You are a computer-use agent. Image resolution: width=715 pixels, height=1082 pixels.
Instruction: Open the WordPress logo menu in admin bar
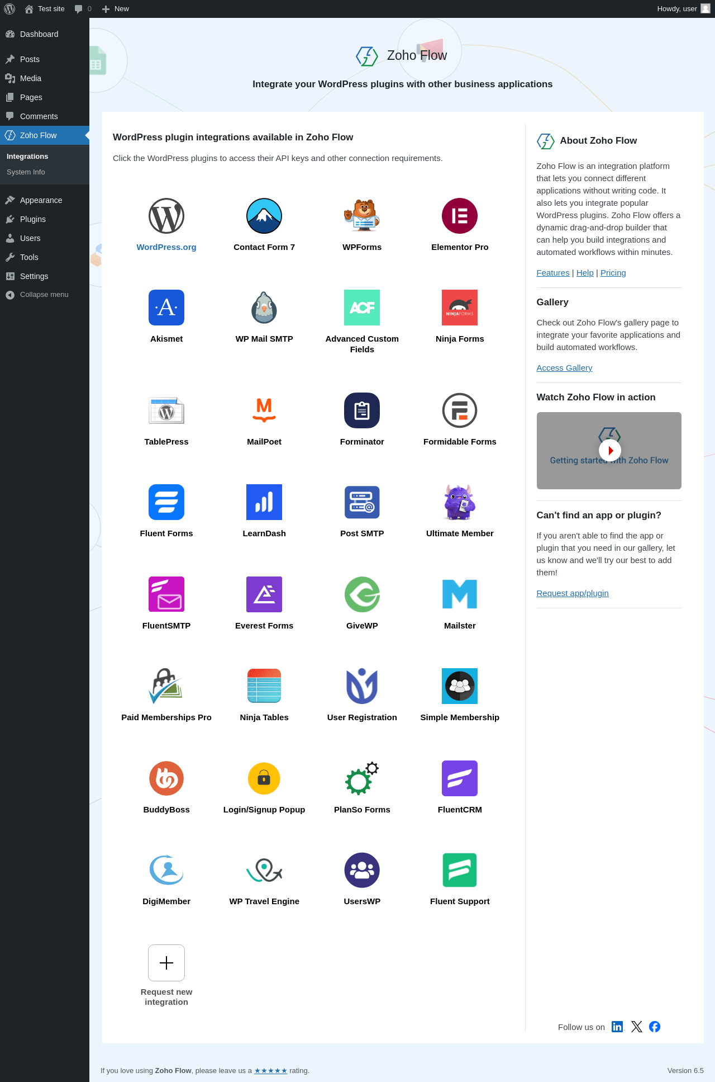(9, 9)
